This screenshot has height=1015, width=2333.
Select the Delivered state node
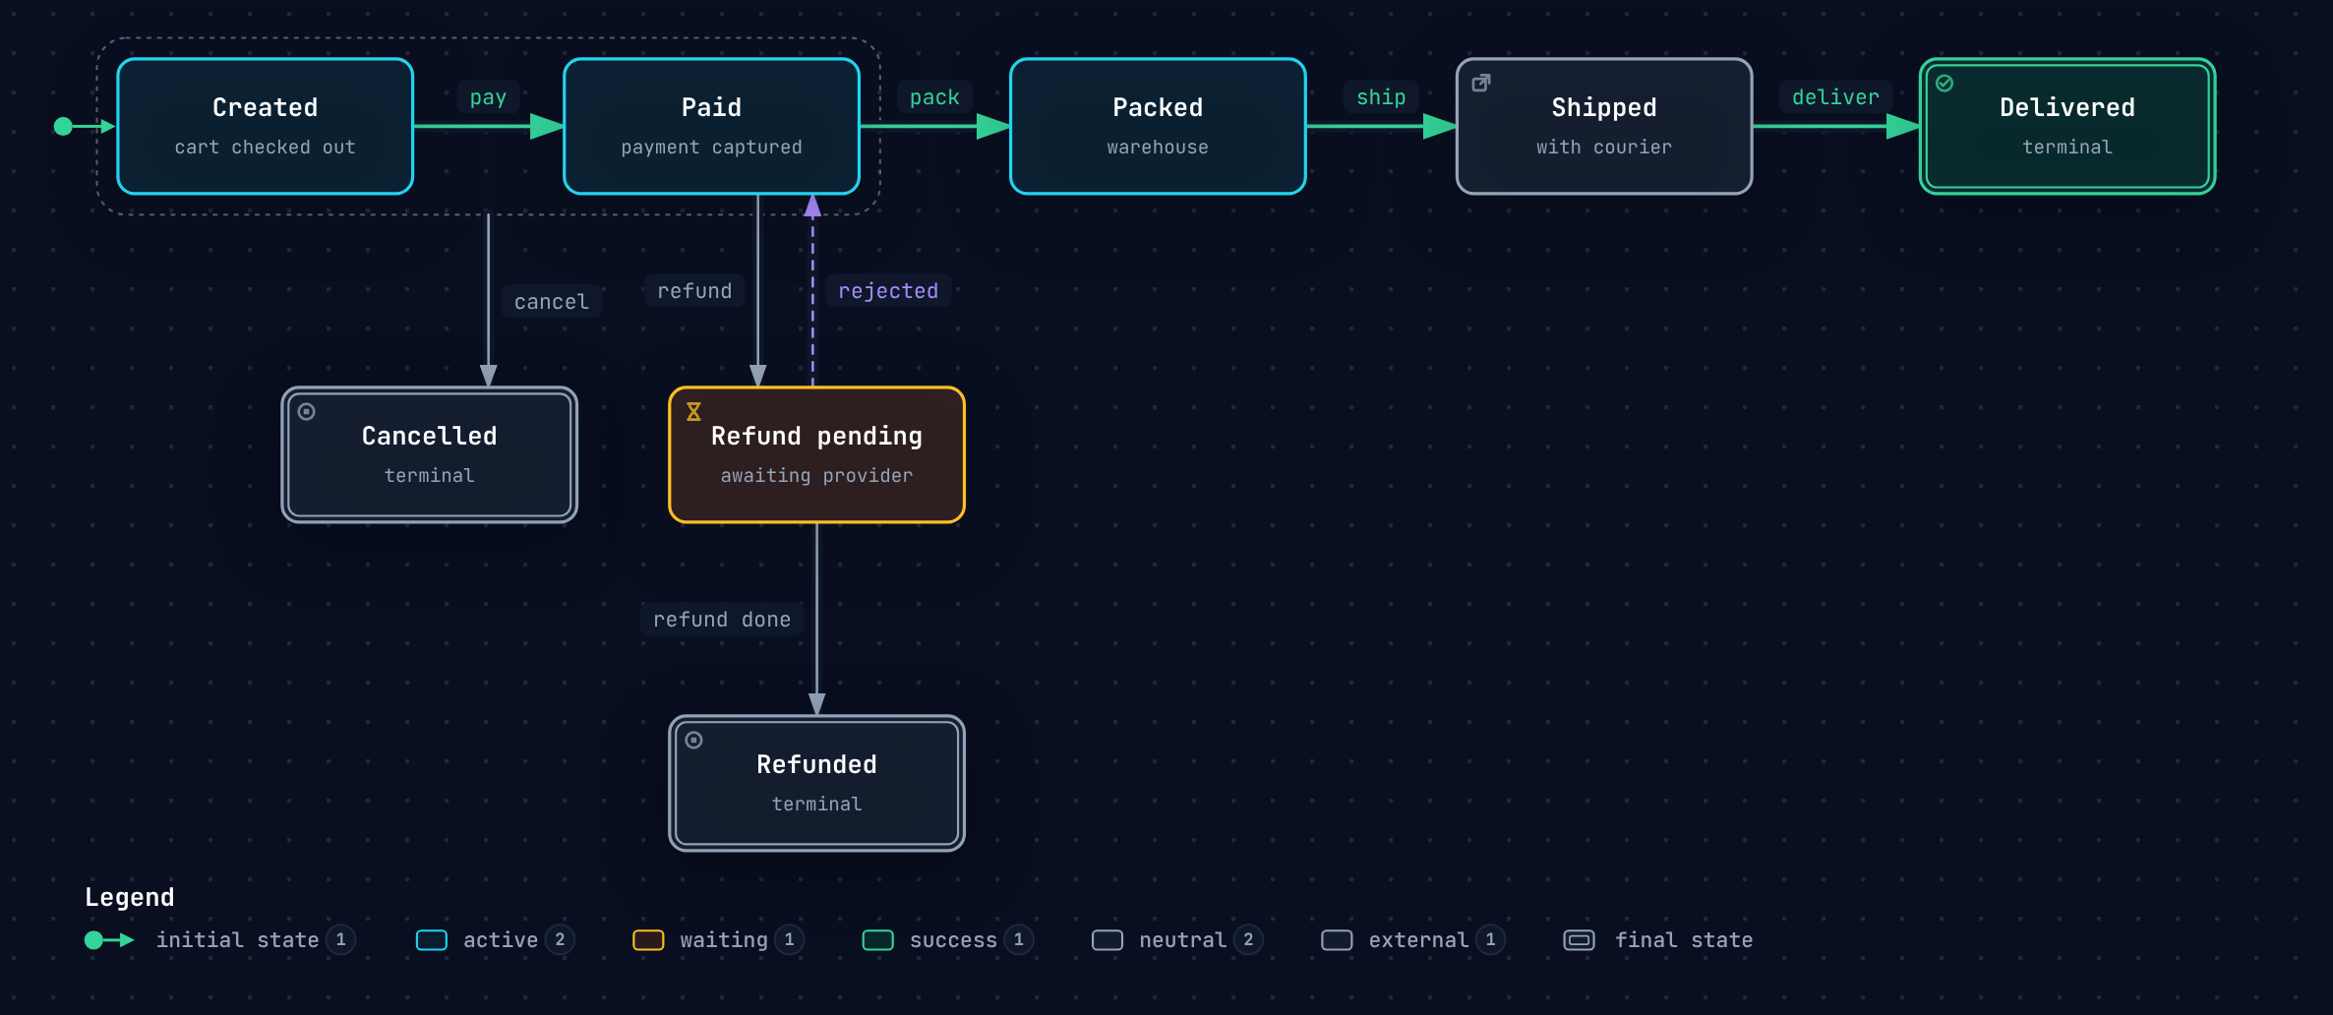click(2067, 126)
